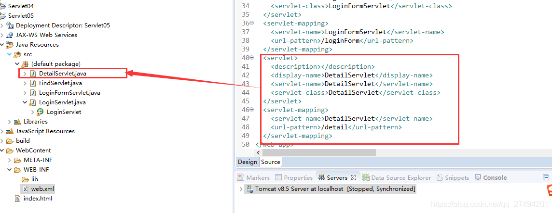Screen dimensions: 552x213
Task: Collapse the (default package) node
Action: (17, 64)
